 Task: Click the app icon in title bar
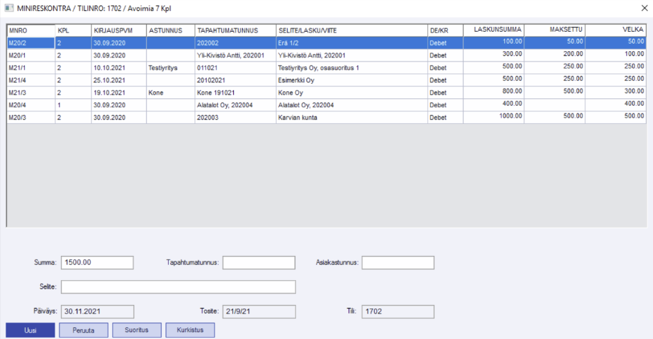click(8, 8)
